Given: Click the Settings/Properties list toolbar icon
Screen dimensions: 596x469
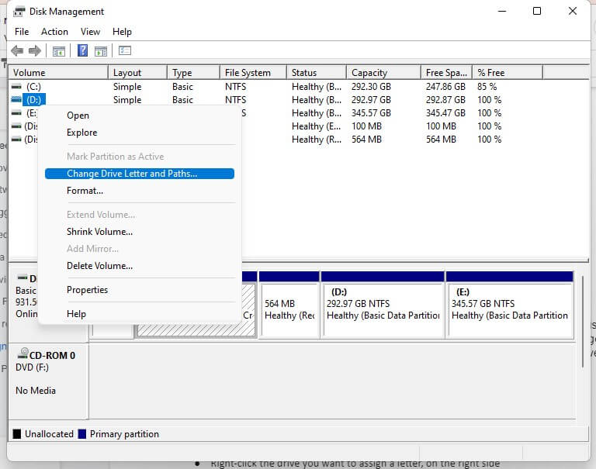Looking at the screenshot, I should click(x=125, y=50).
